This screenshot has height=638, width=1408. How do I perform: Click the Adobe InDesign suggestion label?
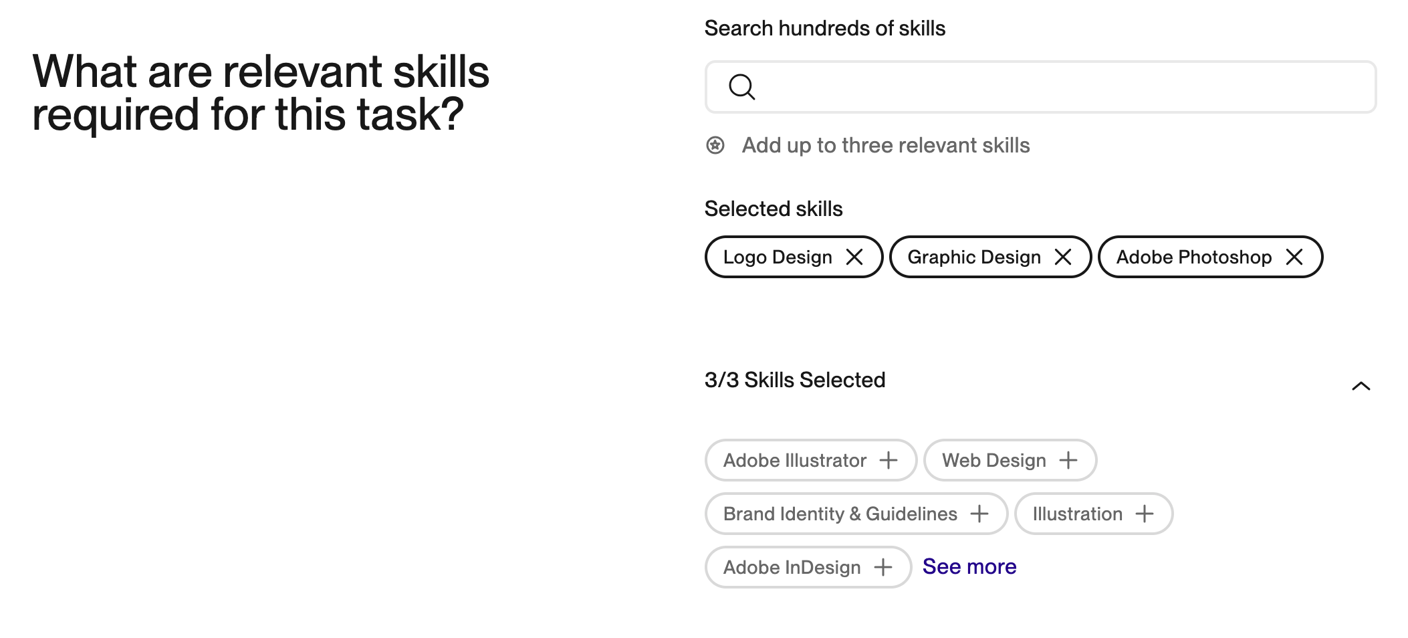point(792,567)
